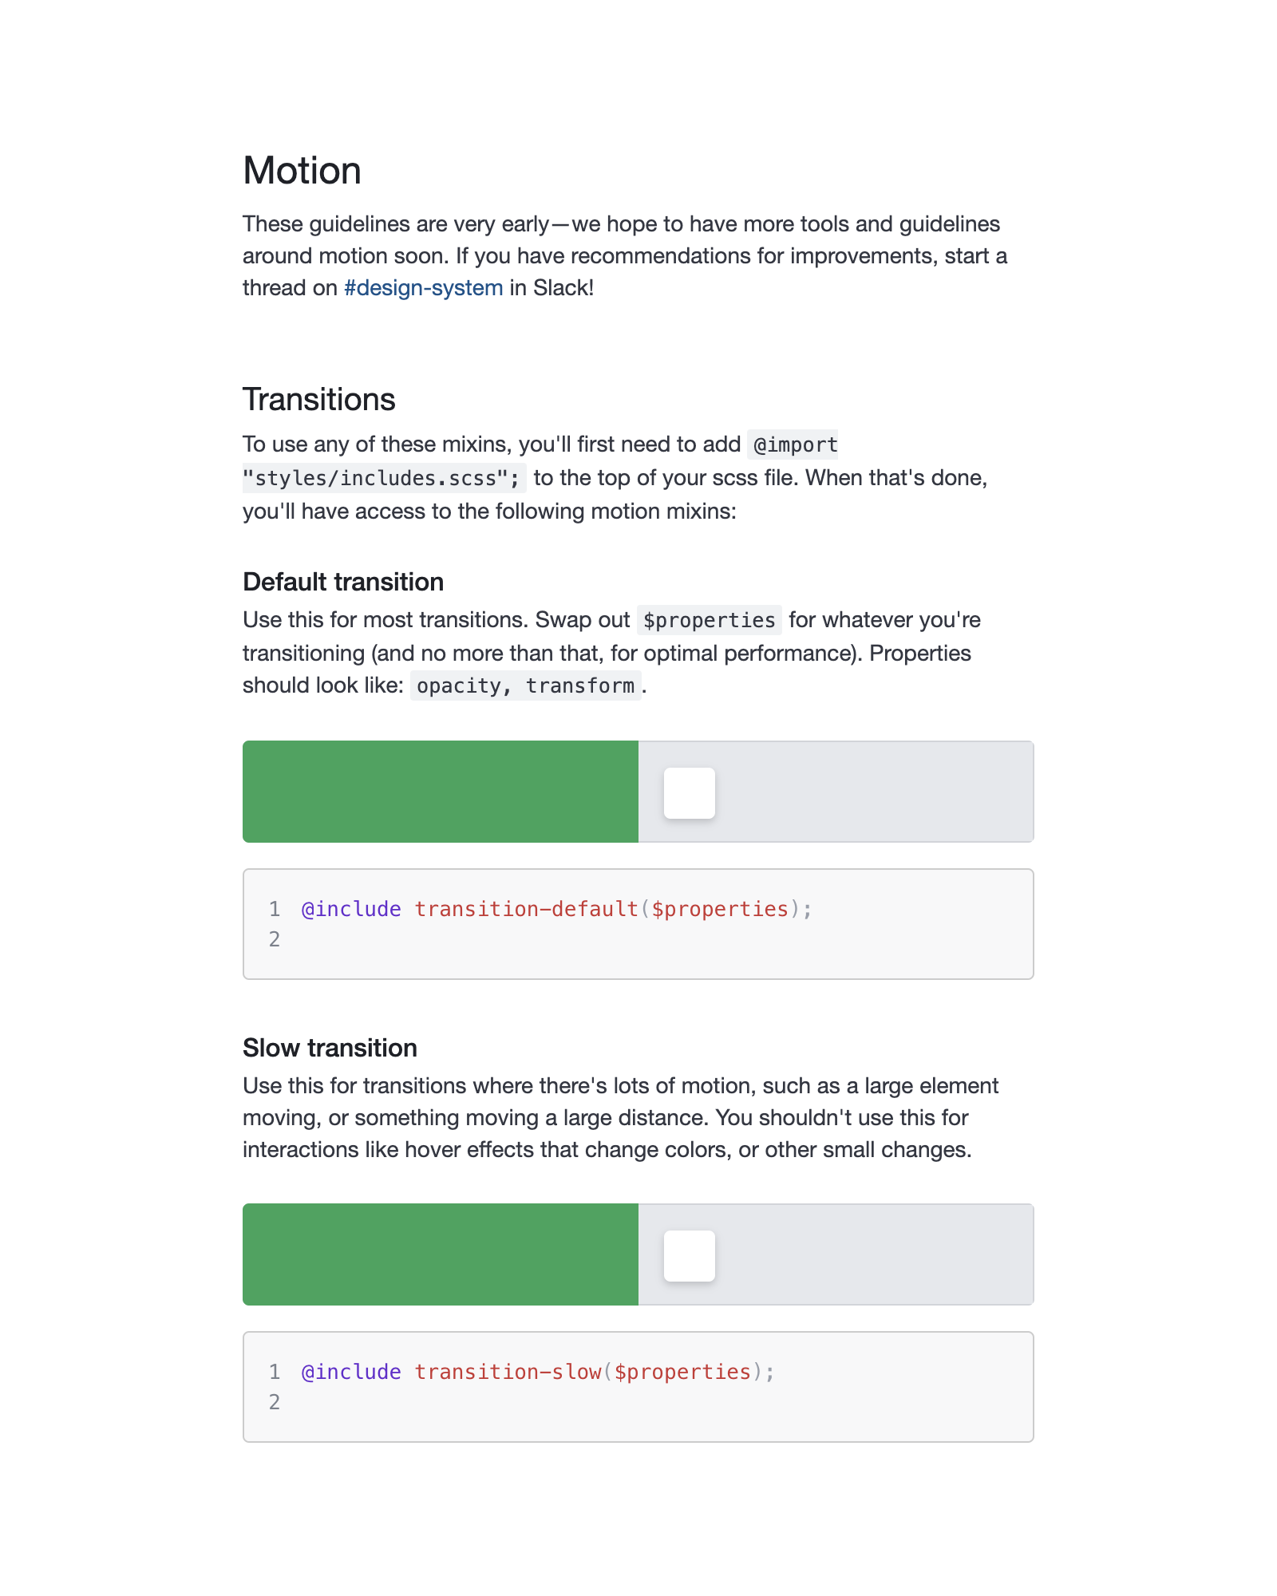Click the white square in the Default transition demo
Screen dimensions: 1277x1596
pyautogui.click(x=690, y=792)
